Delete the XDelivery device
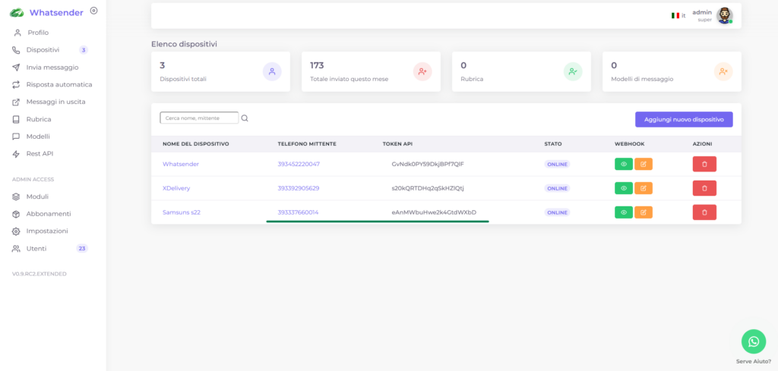The image size is (778, 371). (704, 188)
